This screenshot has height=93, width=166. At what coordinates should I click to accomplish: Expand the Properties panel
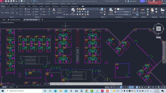point(119,17)
